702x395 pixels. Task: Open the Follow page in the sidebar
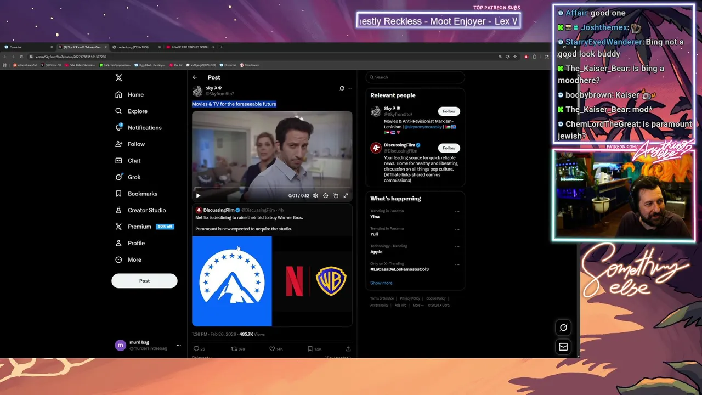point(130,144)
